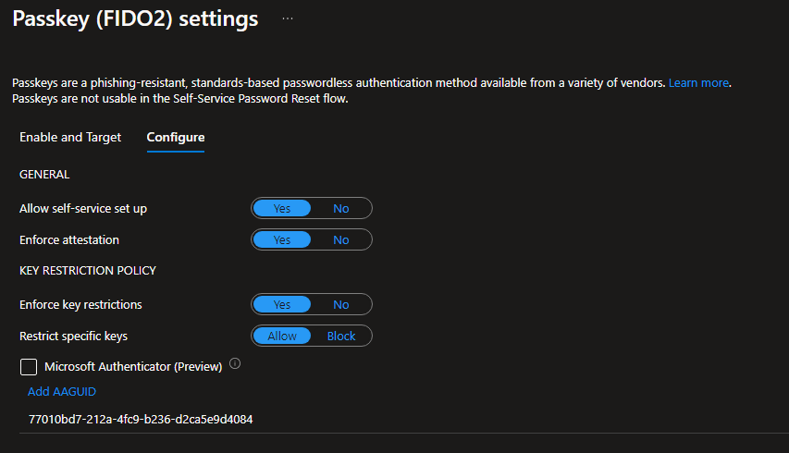Click the GENERAL section heading

pos(44,175)
